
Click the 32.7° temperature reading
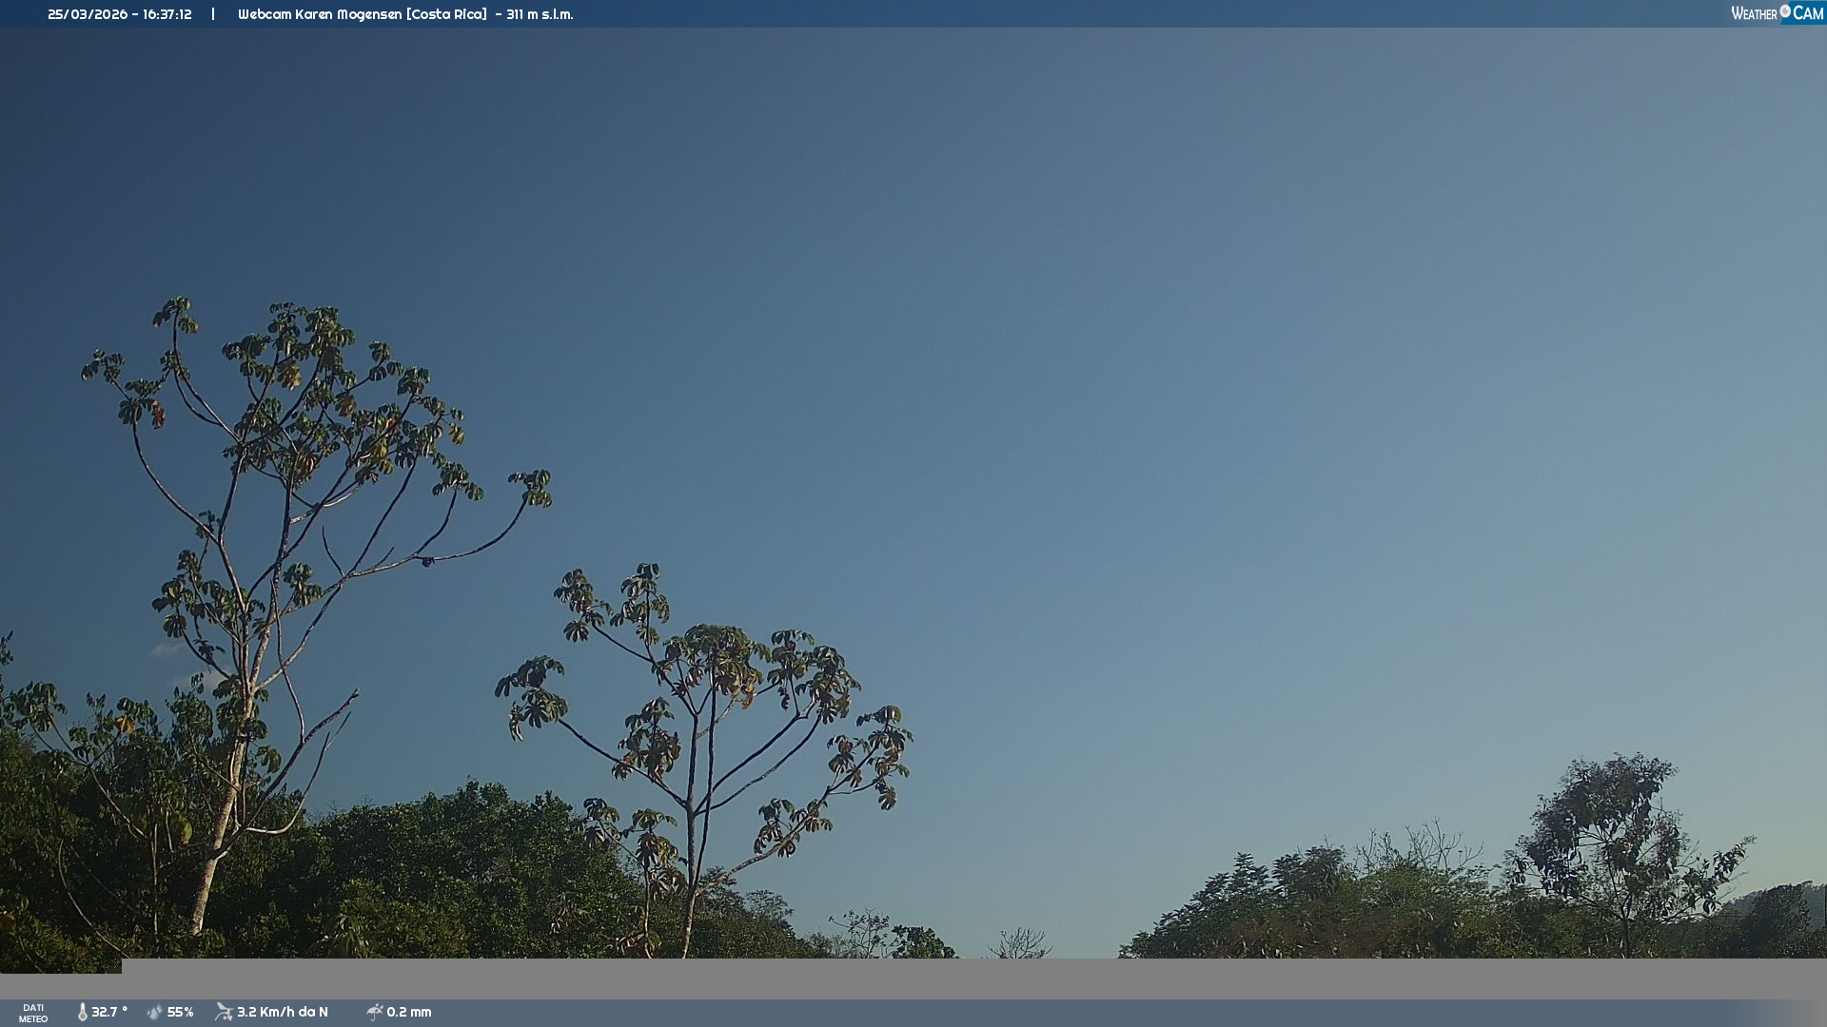pos(109,1012)
